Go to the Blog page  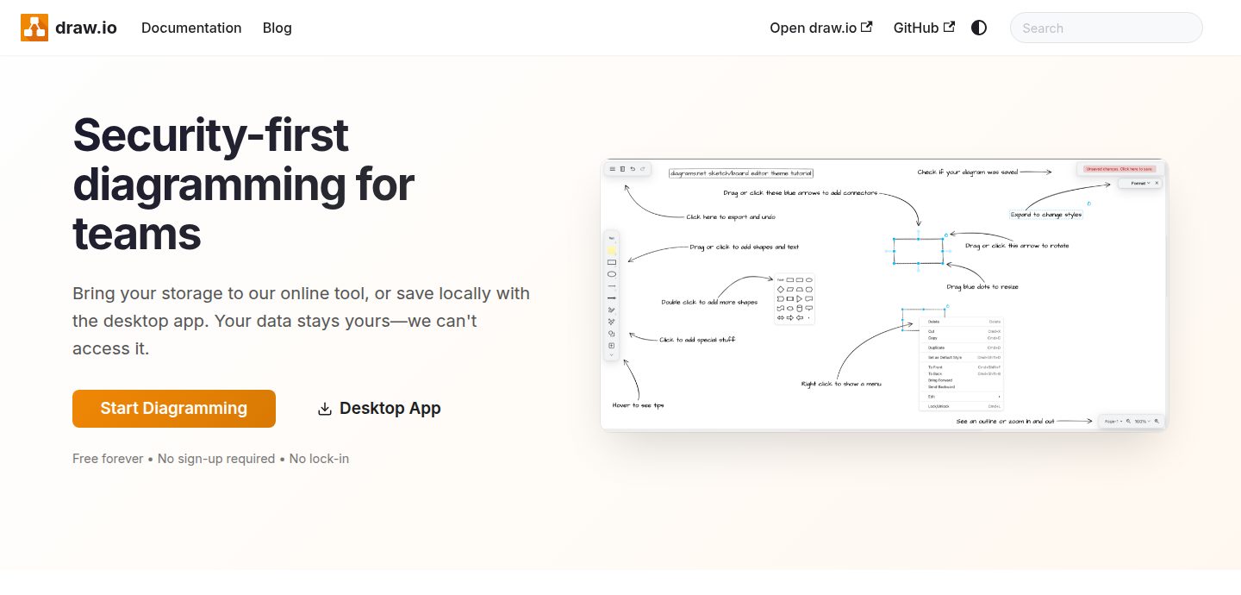(278, 28)
